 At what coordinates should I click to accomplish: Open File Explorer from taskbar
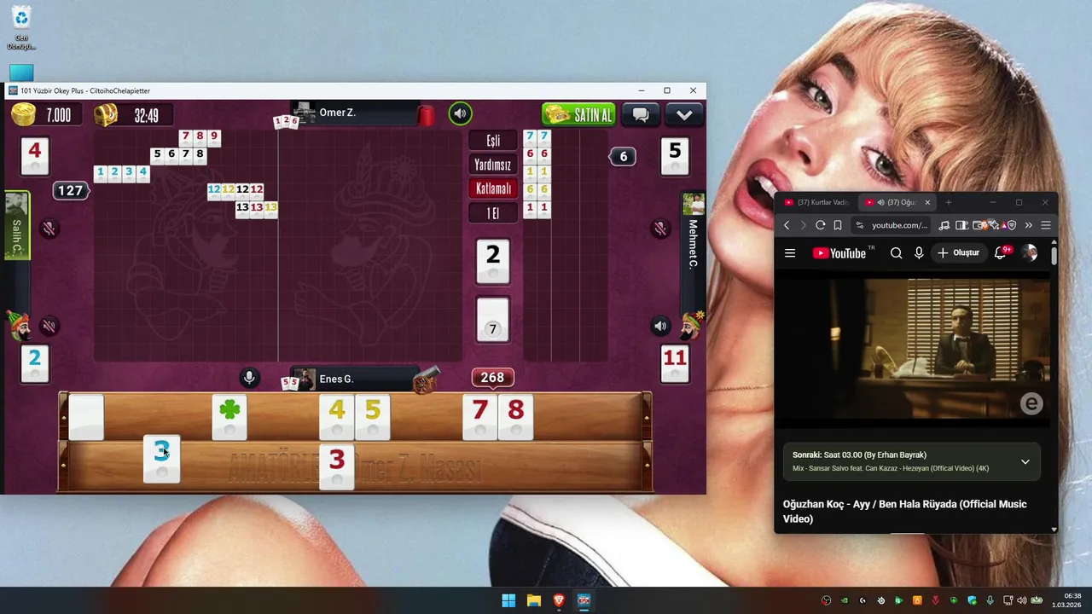point(533,600)
